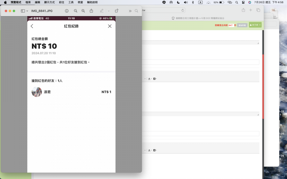Show the Markup toolbar pencil icon
This screenshot has width=287, height=179.
102,11
